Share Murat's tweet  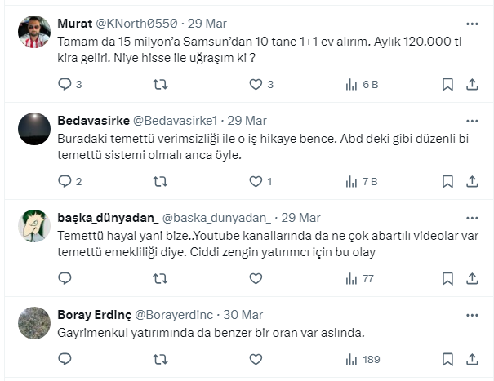(472, 84)
